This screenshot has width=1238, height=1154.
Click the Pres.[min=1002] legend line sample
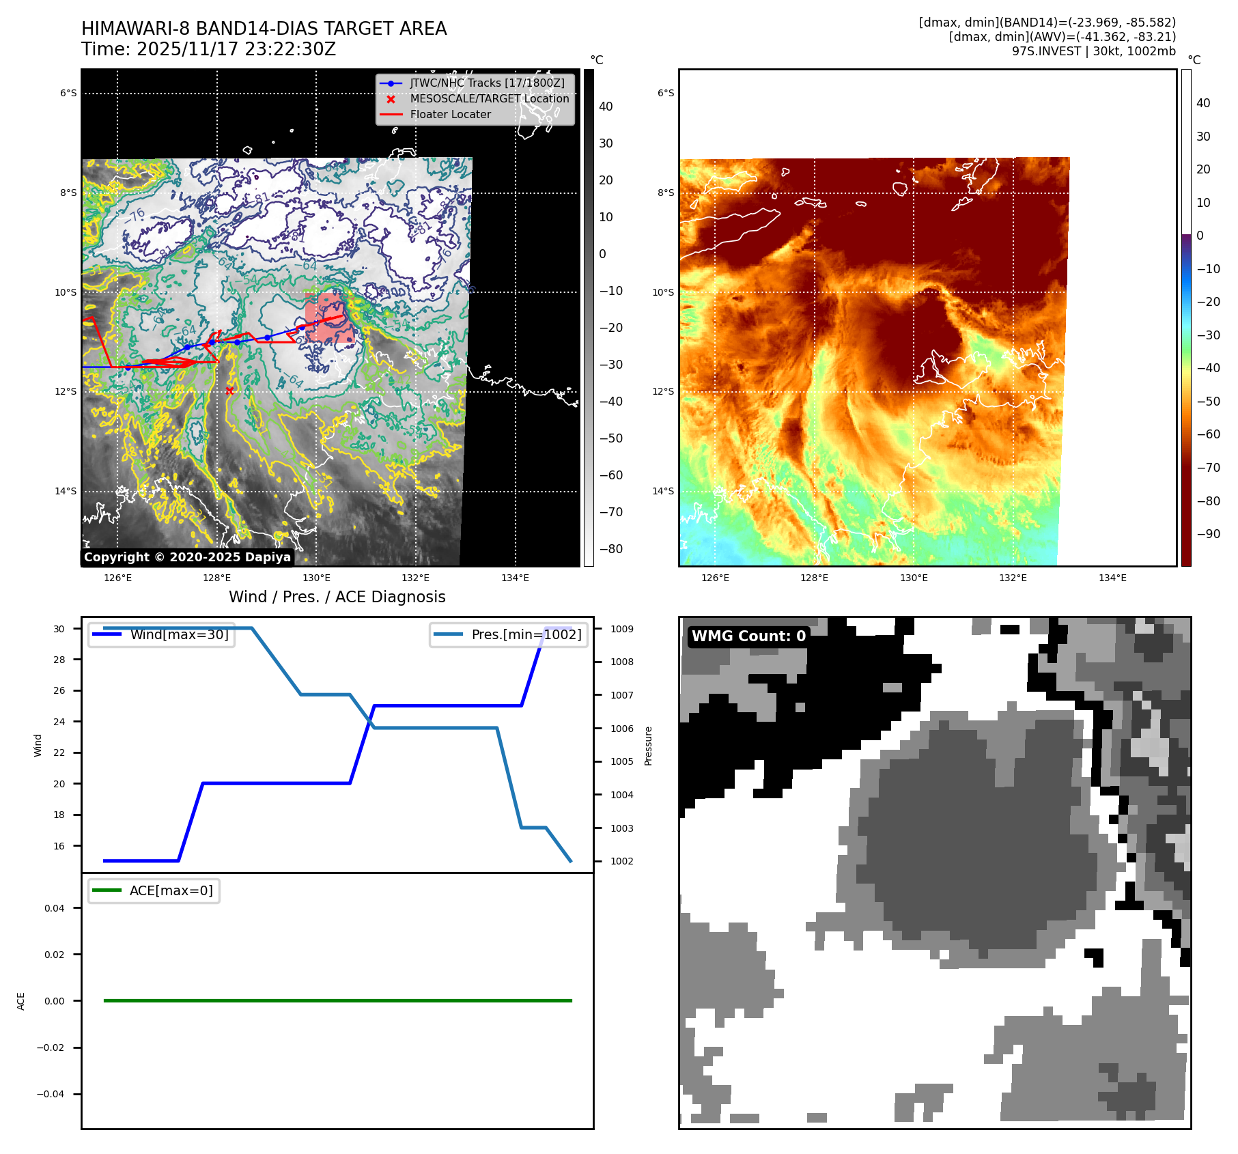coord(448,634)
